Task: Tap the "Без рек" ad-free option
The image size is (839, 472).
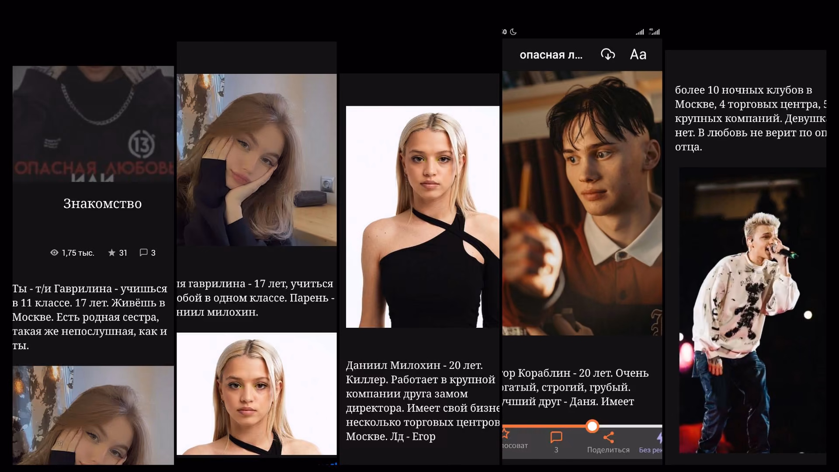Action: [x=651, y=442]
